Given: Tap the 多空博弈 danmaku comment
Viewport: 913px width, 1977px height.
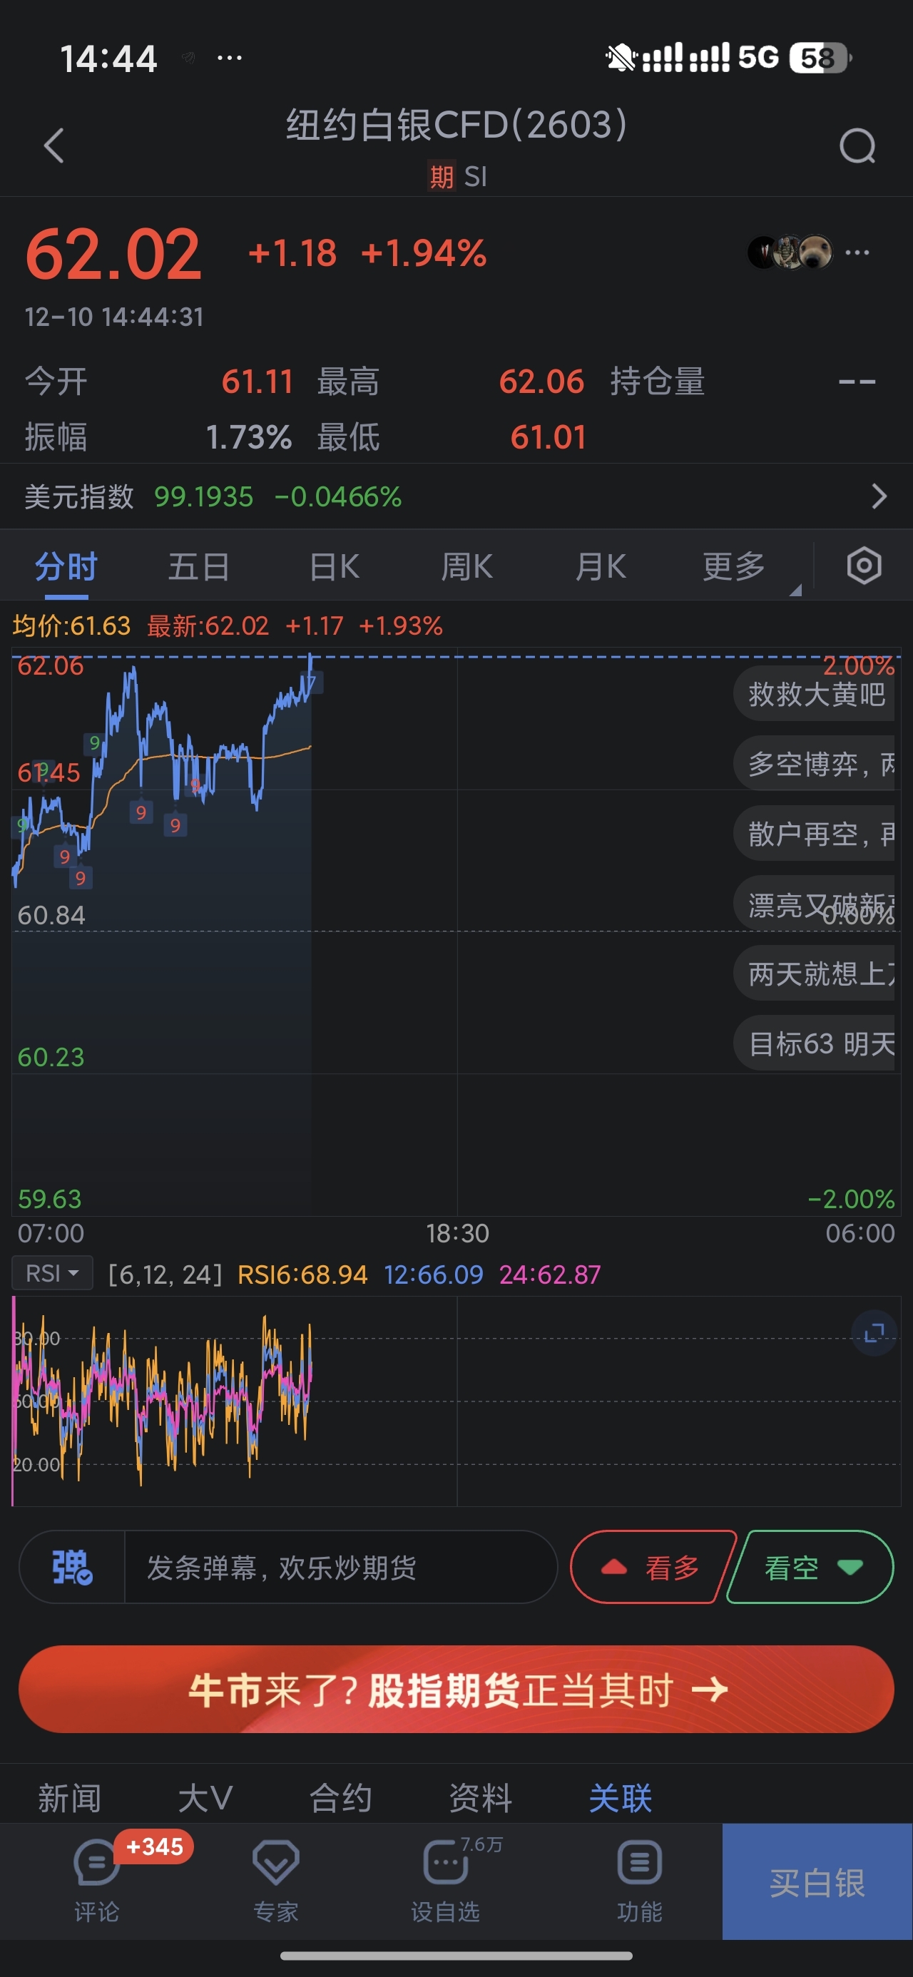Looking at the screenshot, I should [814, 764].
